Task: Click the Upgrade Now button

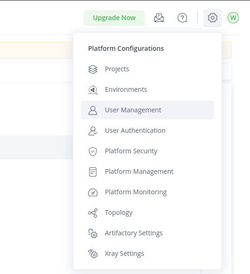Action: tap(114, 18)
